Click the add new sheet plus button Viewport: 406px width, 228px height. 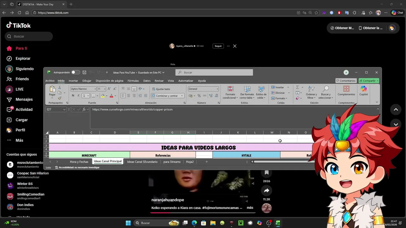pos(206,162)
